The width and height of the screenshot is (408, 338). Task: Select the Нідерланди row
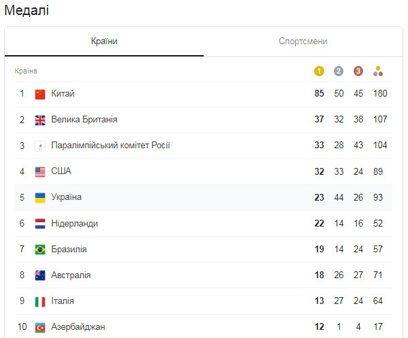74,224
